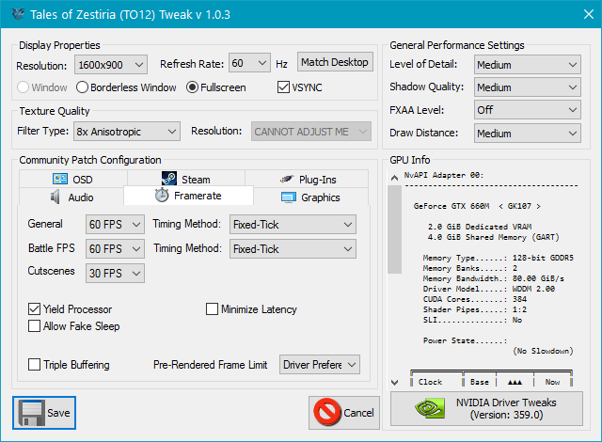Open the Battle FPS dropdown

coord(115,248)
